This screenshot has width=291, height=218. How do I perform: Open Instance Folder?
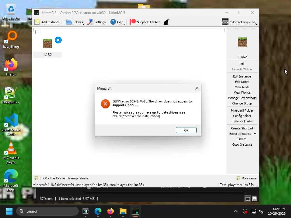point(242,121)
